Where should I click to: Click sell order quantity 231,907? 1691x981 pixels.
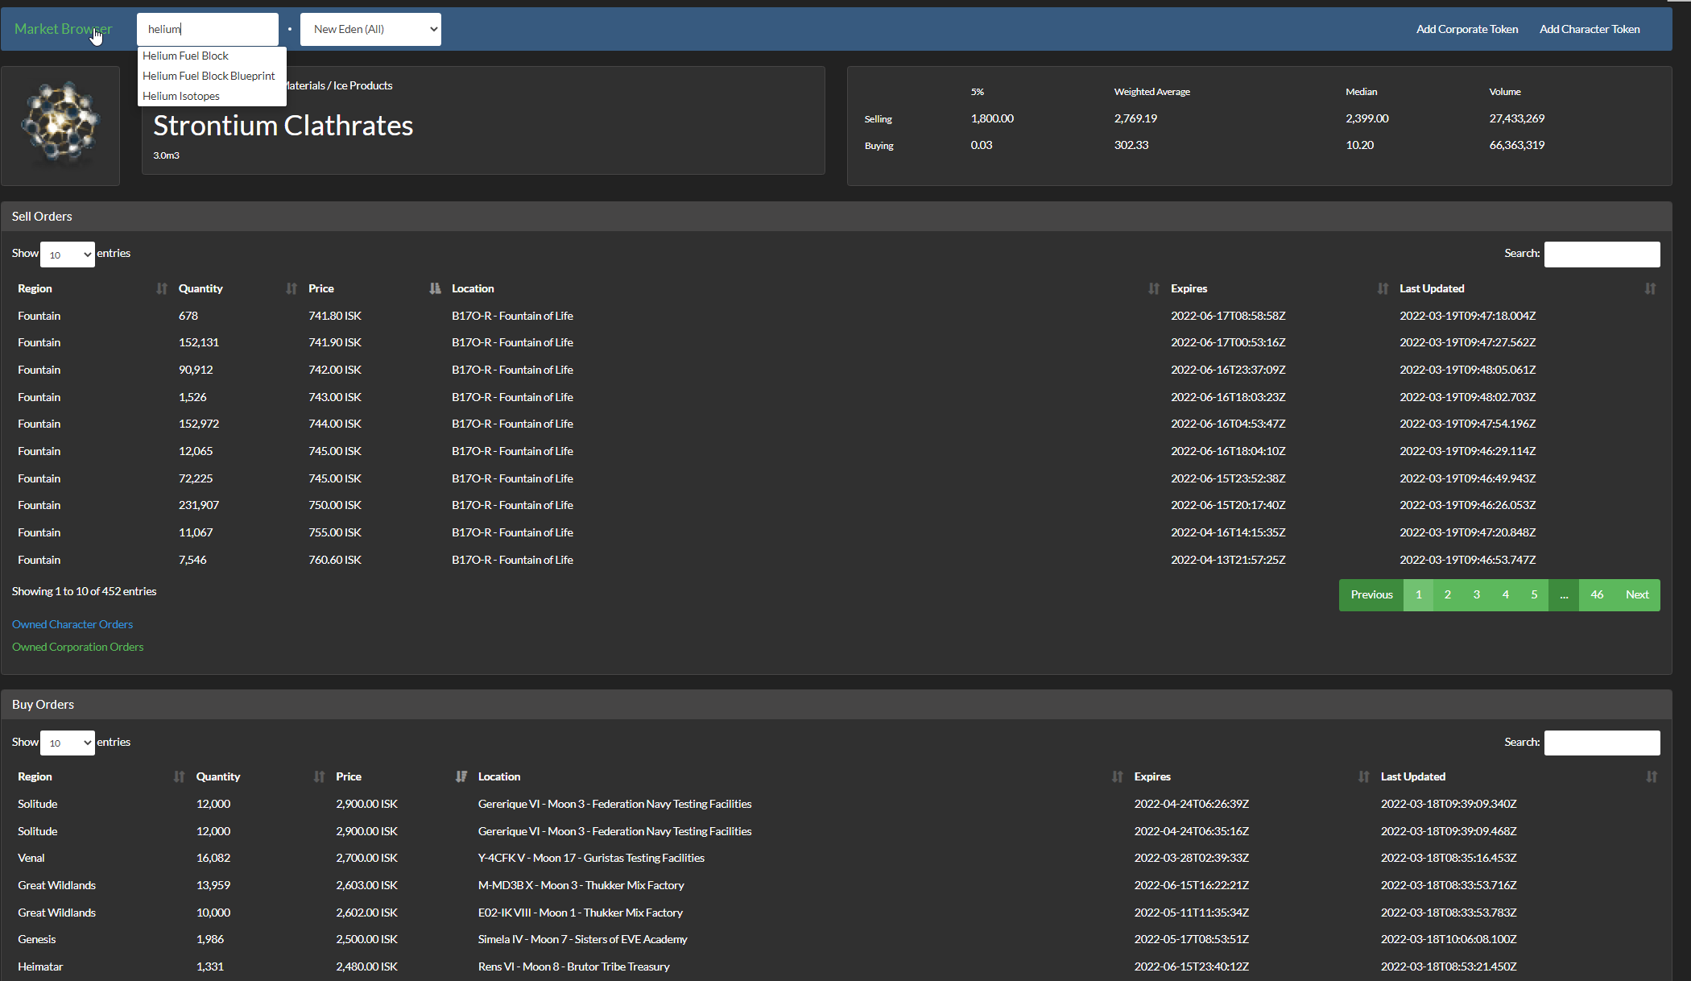(x=199, y=505)
